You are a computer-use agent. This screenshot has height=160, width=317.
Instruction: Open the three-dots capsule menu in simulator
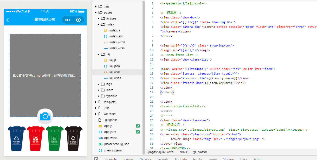click(x=67, y=20)
